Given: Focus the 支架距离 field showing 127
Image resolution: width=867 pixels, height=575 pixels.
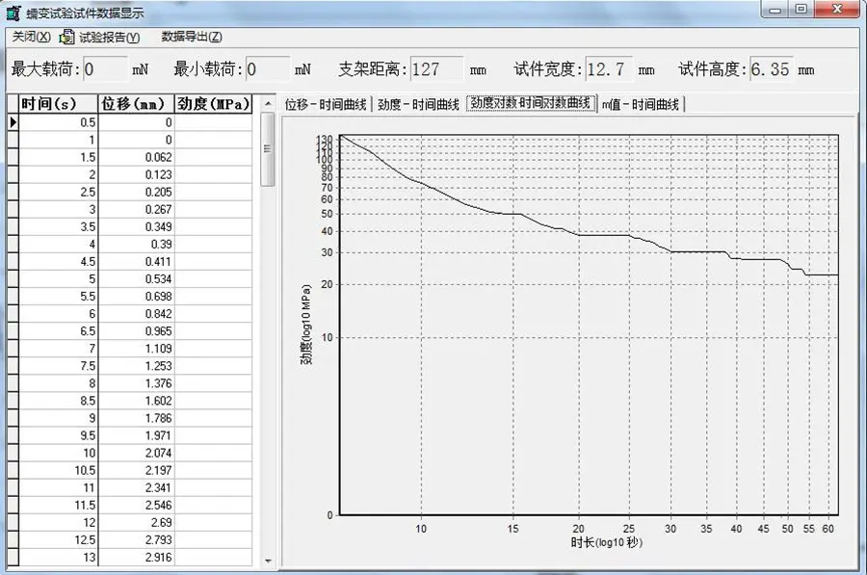Looking at the screenshot, I should coord(436,69).
